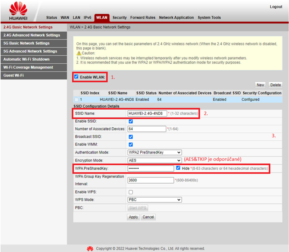Image resolution: width=289 pixels, height=252 pixels.
Task: Select SSID index 1 row checkbox
Action: 76,100
